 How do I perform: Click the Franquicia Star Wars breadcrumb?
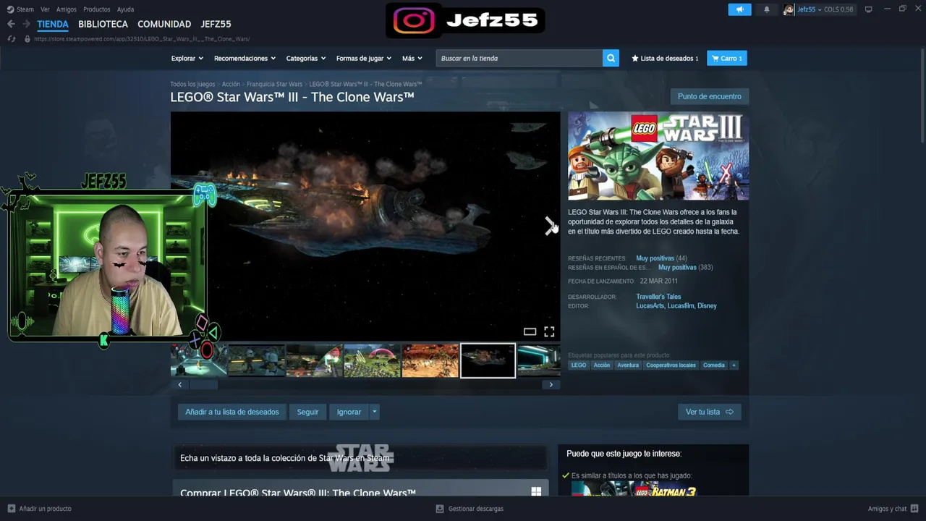274,84
